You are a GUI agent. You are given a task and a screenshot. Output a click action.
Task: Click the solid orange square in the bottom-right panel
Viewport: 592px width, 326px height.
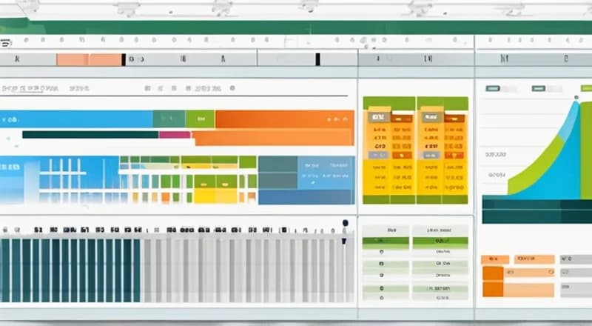click(492, 273)
